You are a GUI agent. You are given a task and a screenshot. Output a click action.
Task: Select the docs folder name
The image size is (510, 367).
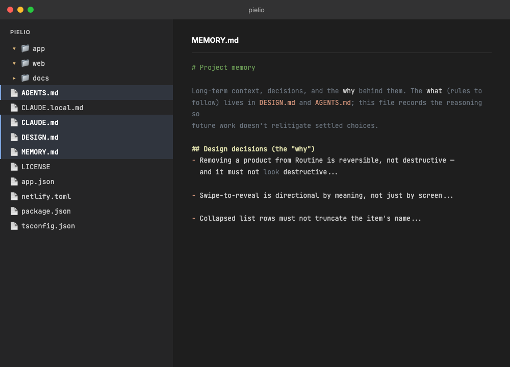(41, 78)
